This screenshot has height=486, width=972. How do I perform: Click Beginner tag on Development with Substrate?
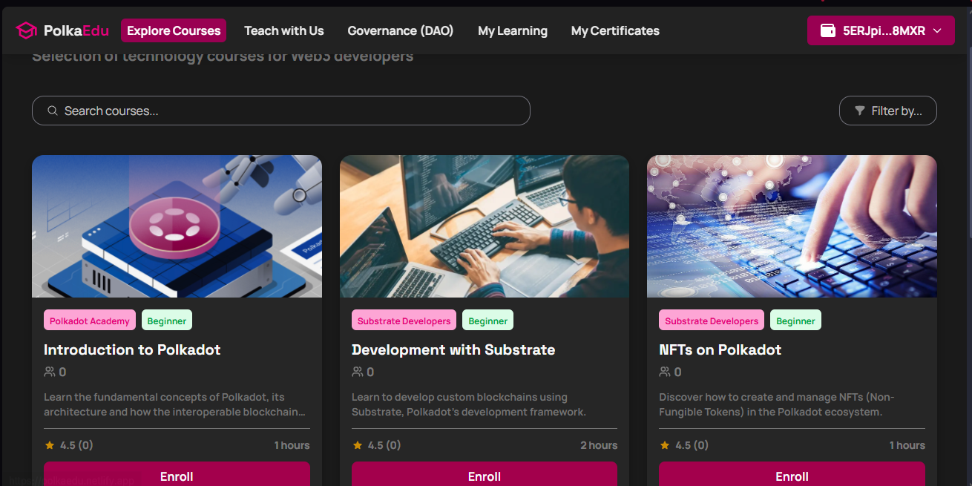[488, 321]
